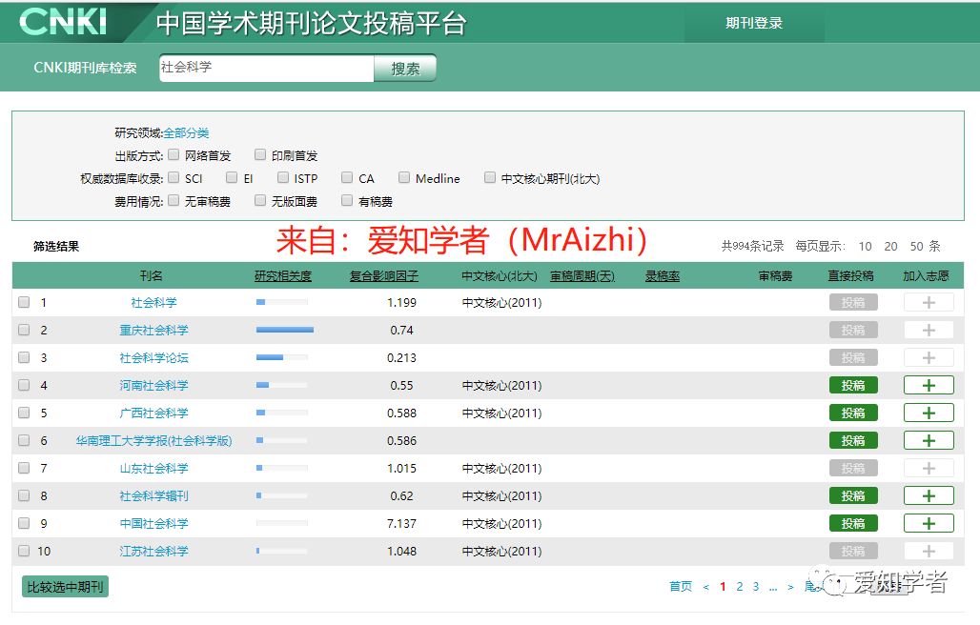Sort by 录稿率 column header
Viewport: 980px width, 625px height.
pyautogui.click(x=663, y=276)
